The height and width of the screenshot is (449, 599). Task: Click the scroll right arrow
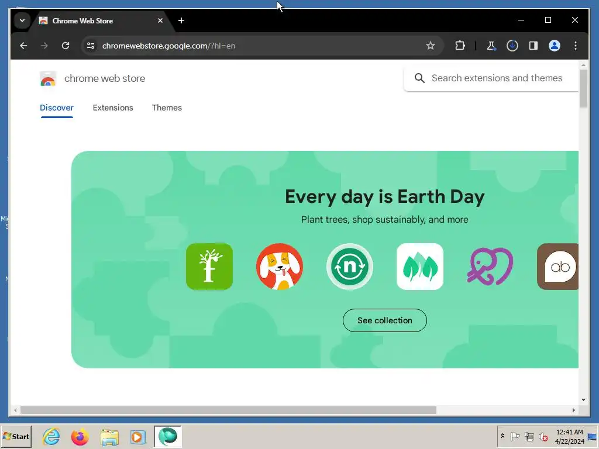click(573, 410)
